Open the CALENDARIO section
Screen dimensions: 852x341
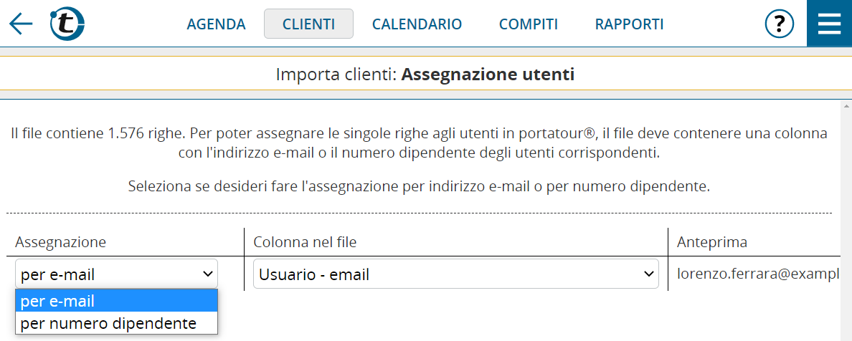tap(417, 24)
